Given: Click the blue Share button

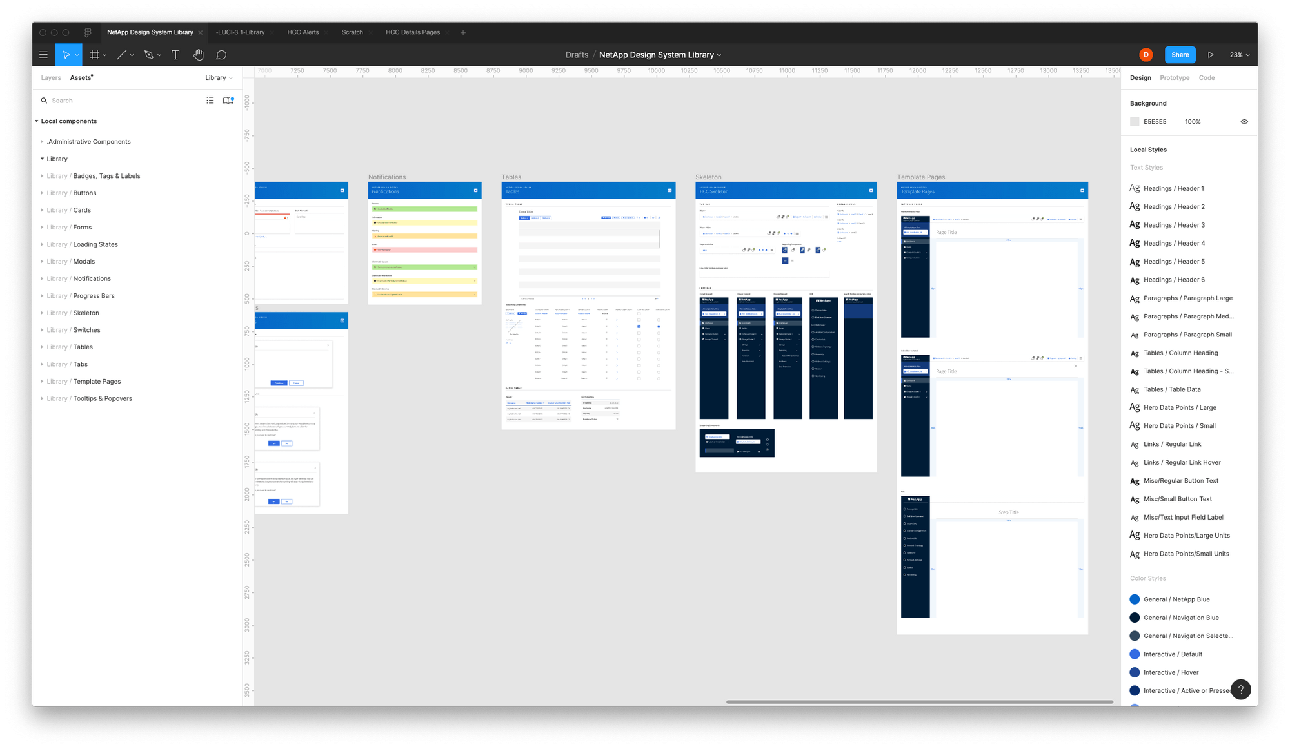Looking at the screenshot, I should coord(1180,55).
